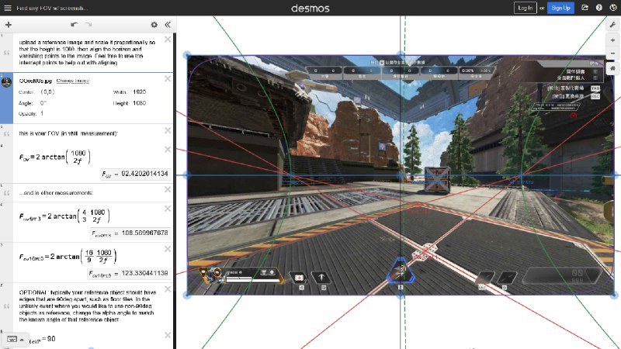Delete the image expression row
The height and width of the screenshot is (349, 621).
[168, 78]
